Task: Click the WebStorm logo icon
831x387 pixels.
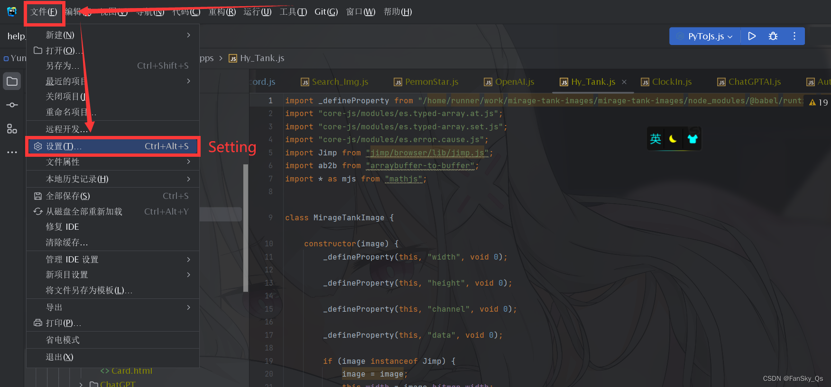Action: click(12, 12)
